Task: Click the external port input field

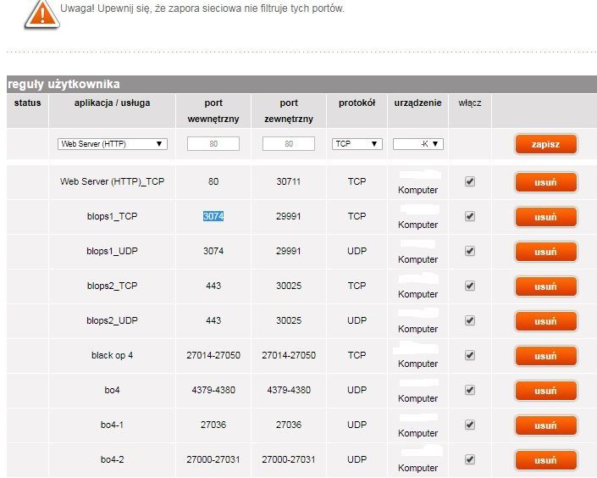Action: (289, 144)
